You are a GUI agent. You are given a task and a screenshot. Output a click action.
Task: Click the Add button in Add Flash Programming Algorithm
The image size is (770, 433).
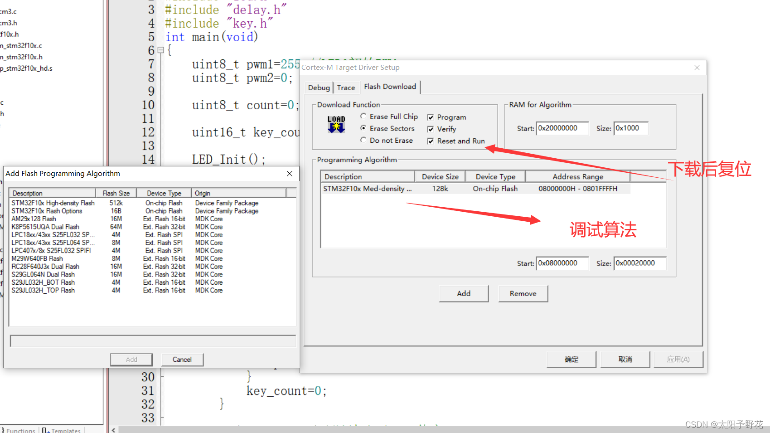131,360
